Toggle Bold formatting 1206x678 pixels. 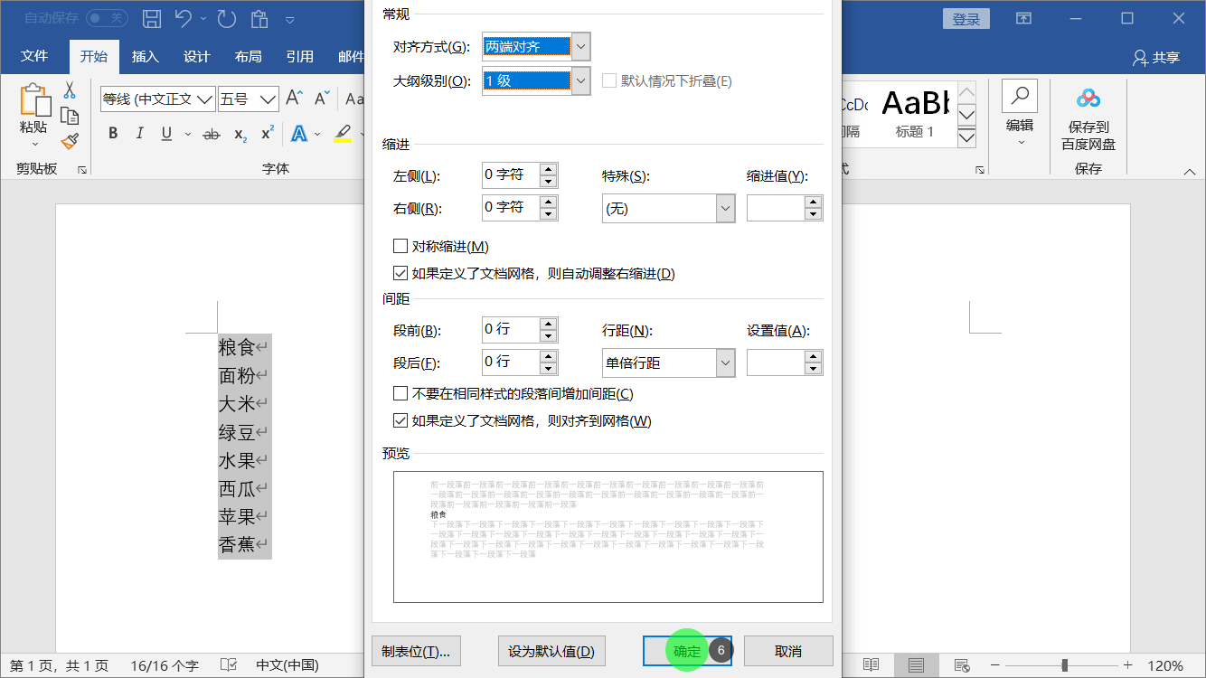(x=113, y=134)
